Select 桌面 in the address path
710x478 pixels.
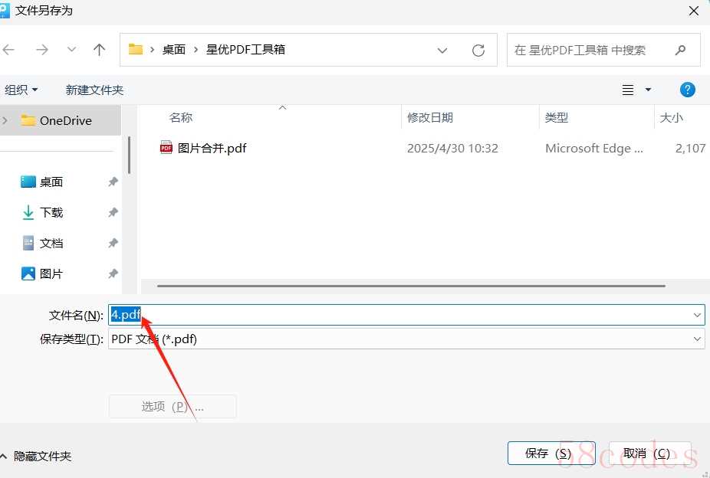[x=174, y=50]
